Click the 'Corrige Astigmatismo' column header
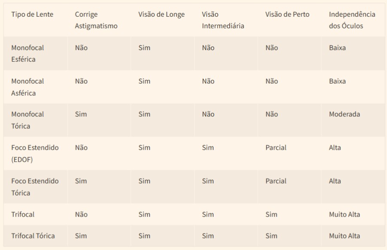 tap(96, 20)
